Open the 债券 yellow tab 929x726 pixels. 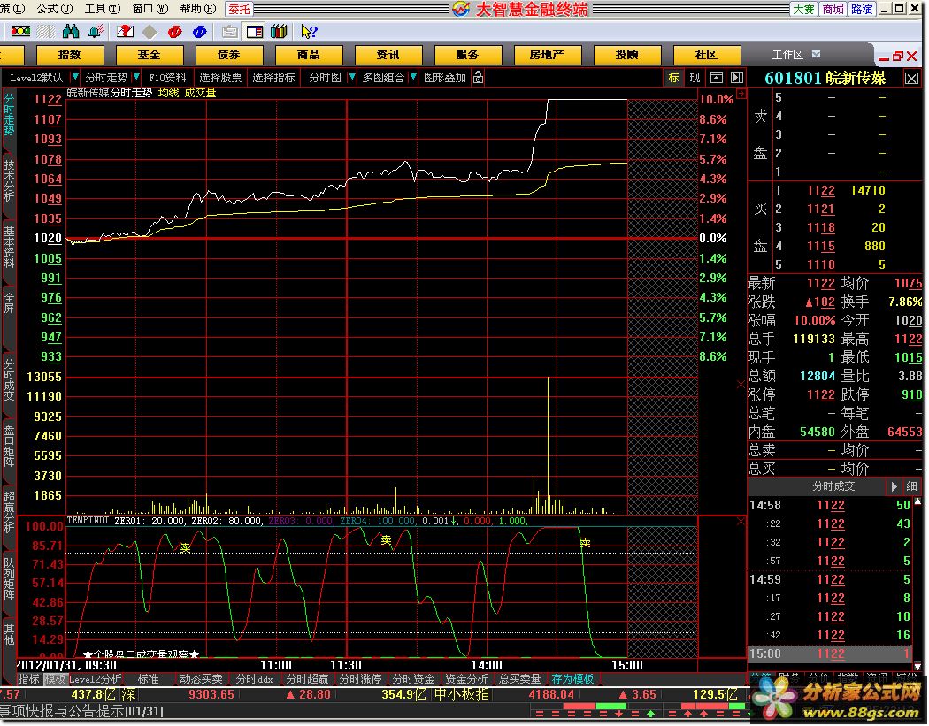pyautogui.click(x=228, y=55)
